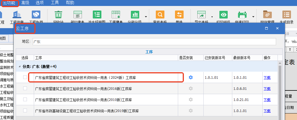Expand the 导出表格 dropdown arrow
The width and height of the screenshot is (297, 120).
[x=212, y=17]
